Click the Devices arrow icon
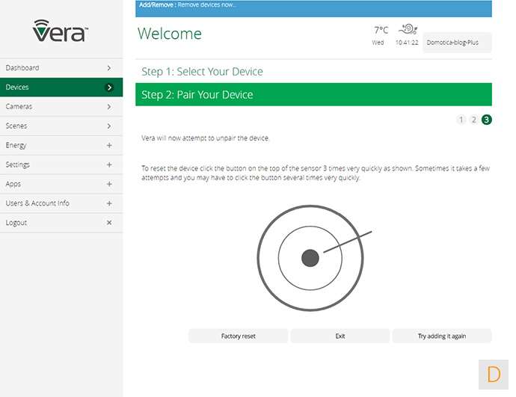516x397 pixels. [109, 87]
